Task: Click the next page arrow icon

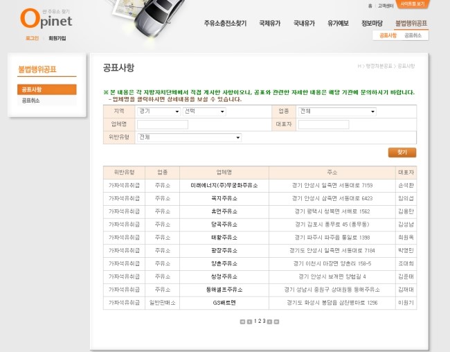Action: click(269, 322)
